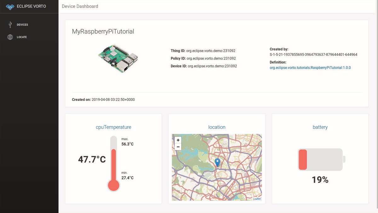Viewport: 378px width, 213px height.
Task: Click the Leaflet attribution link
Action: click(257, 199)
